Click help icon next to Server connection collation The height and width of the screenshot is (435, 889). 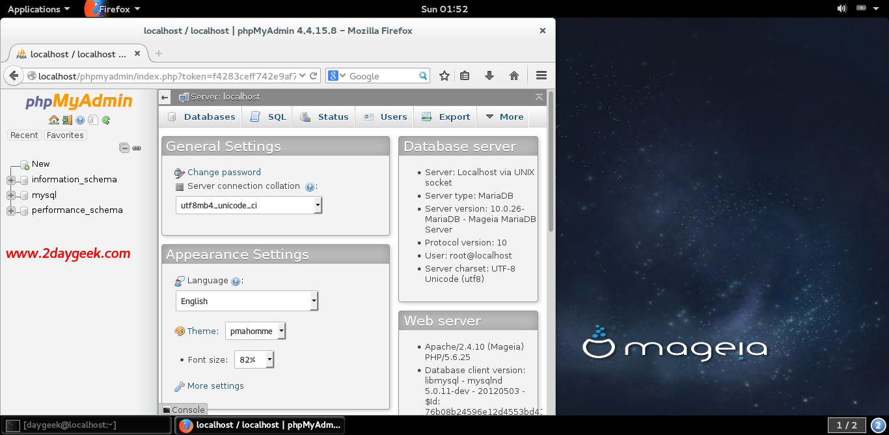(310, 187)
